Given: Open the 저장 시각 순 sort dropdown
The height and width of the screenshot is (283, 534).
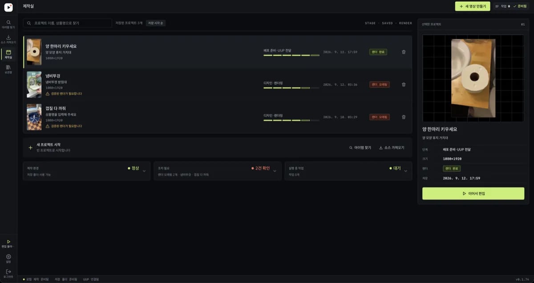Looking at the screenshot, I should 156,23.
